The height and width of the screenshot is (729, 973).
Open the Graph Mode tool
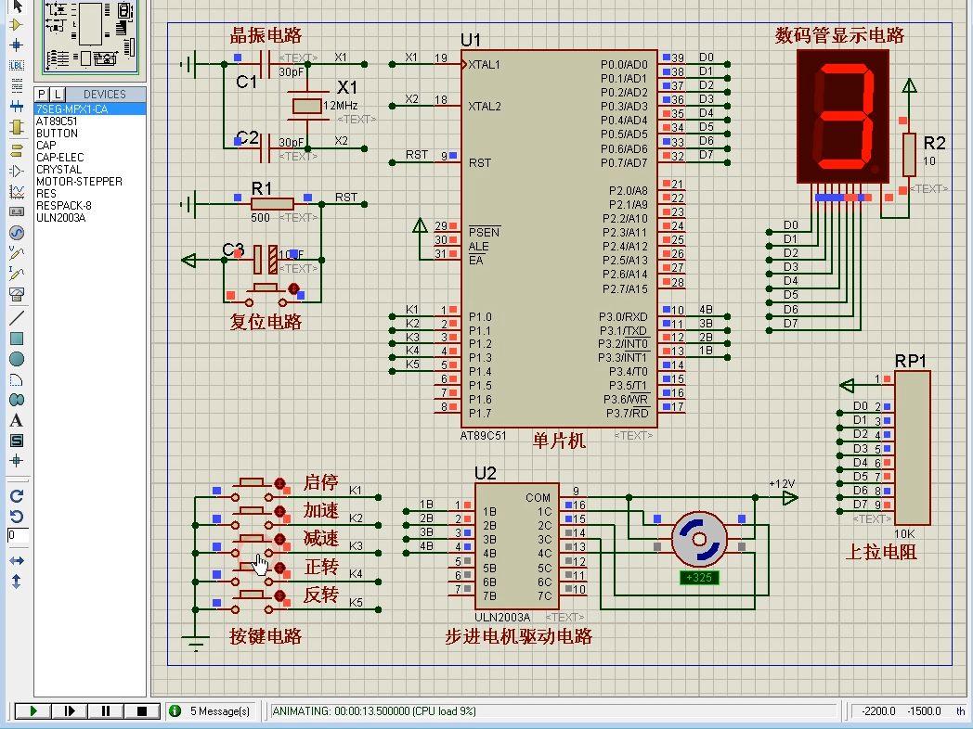(17, 192)
